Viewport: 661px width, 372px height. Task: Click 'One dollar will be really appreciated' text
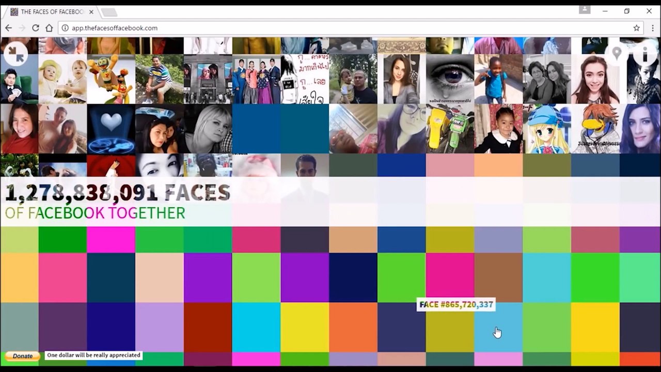(x=93, y=355)
